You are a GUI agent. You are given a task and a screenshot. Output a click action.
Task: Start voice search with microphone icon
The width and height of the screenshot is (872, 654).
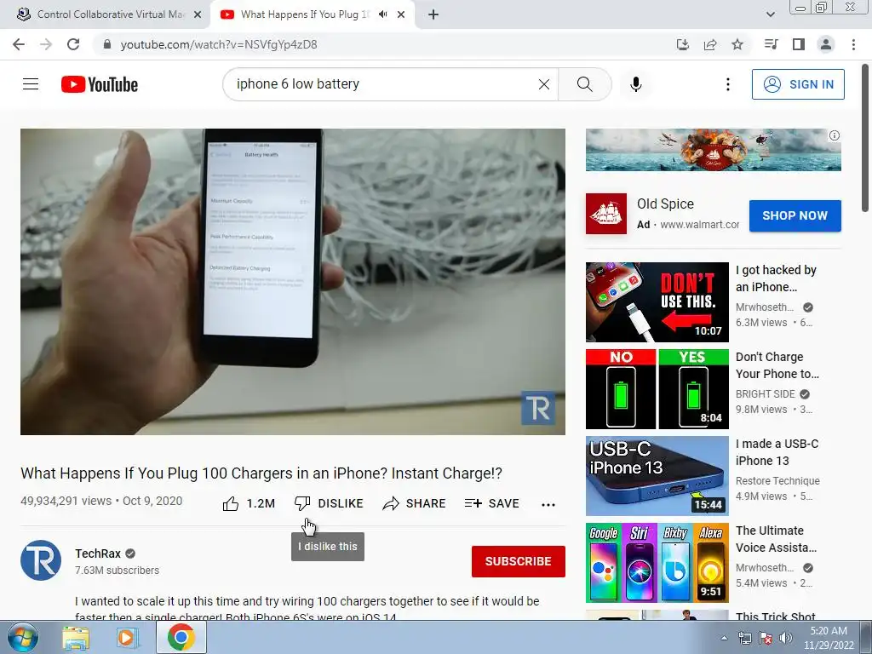pos(635,84)
